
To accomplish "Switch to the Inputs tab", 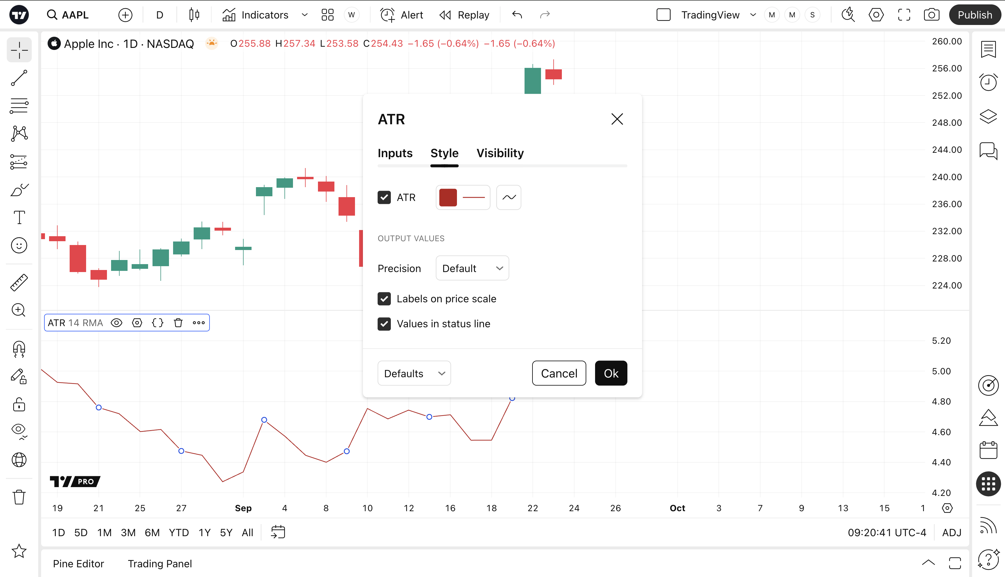I will tap(395, 153).
